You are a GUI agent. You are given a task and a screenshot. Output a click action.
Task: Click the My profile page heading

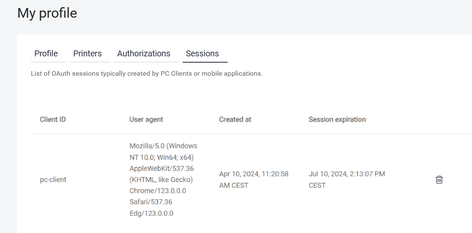(x=47, y=13)
